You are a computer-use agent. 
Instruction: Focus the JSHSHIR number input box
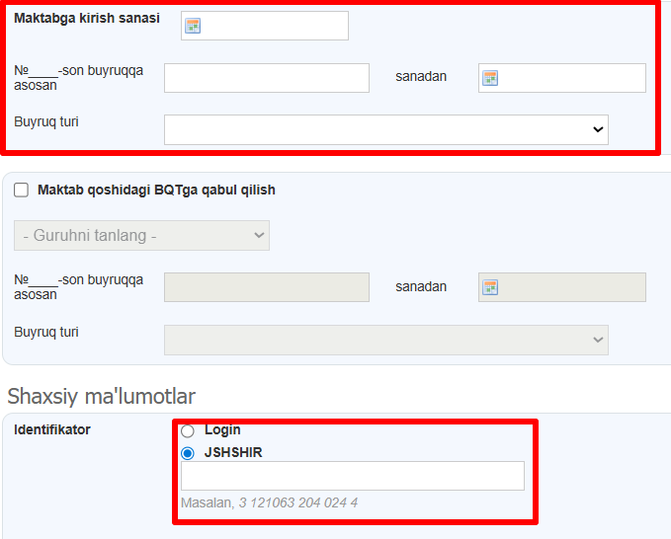pos(352,476)
